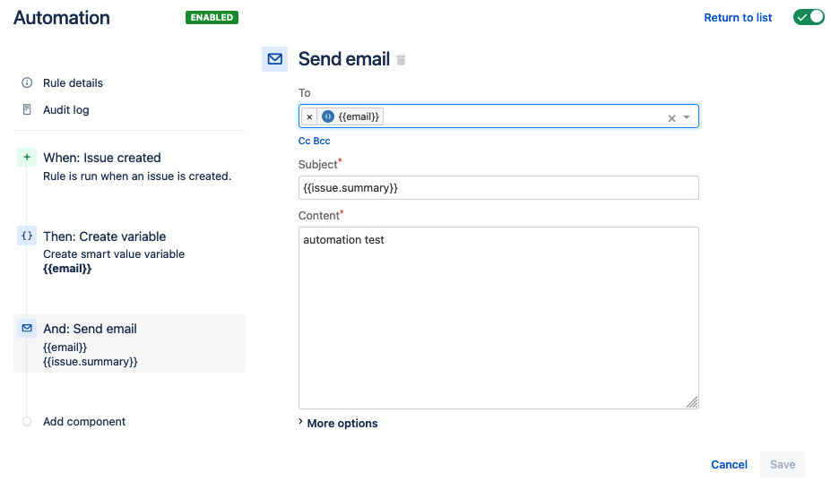Click the Send email envelope icon in header
The image size is (831, 481).
click(274, 59)
